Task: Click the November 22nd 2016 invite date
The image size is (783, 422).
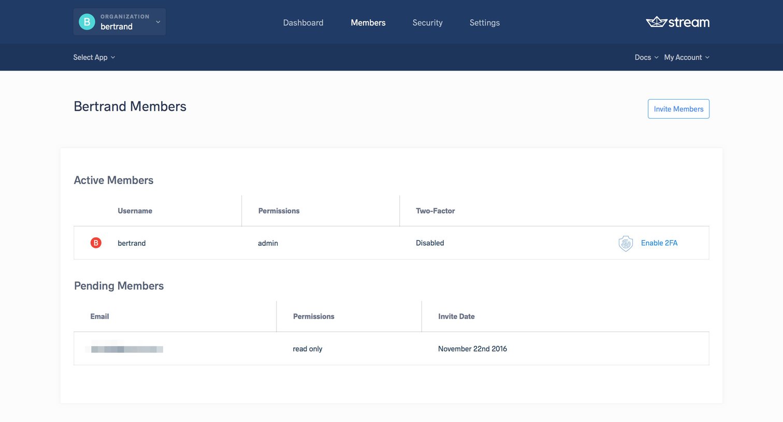Action: click(x=472, y=349)
